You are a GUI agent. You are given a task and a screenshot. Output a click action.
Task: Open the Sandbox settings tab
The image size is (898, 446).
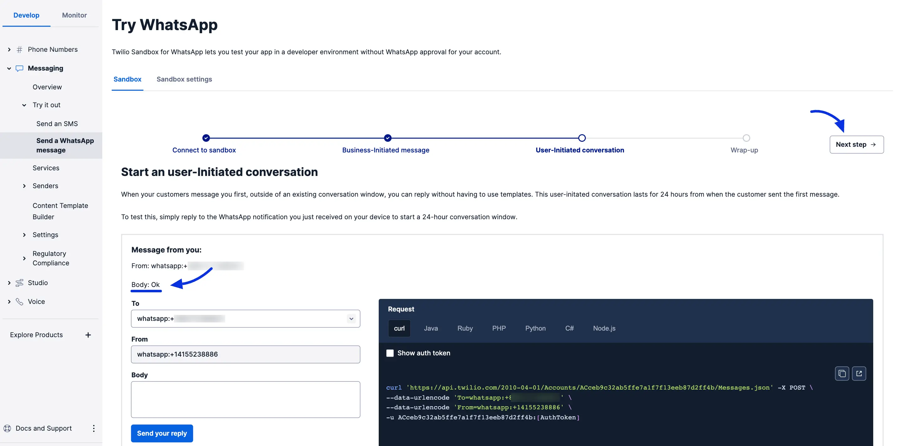coord(184,79)
